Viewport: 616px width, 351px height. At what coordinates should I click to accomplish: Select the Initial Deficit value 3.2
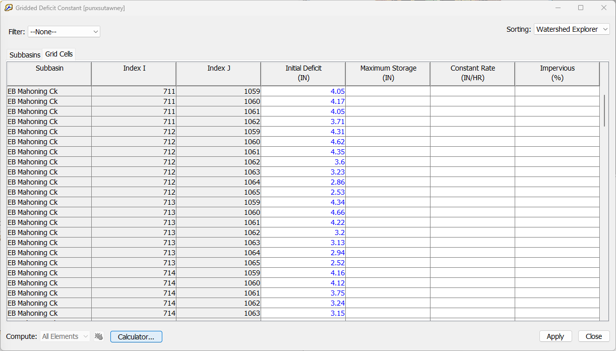303,232
